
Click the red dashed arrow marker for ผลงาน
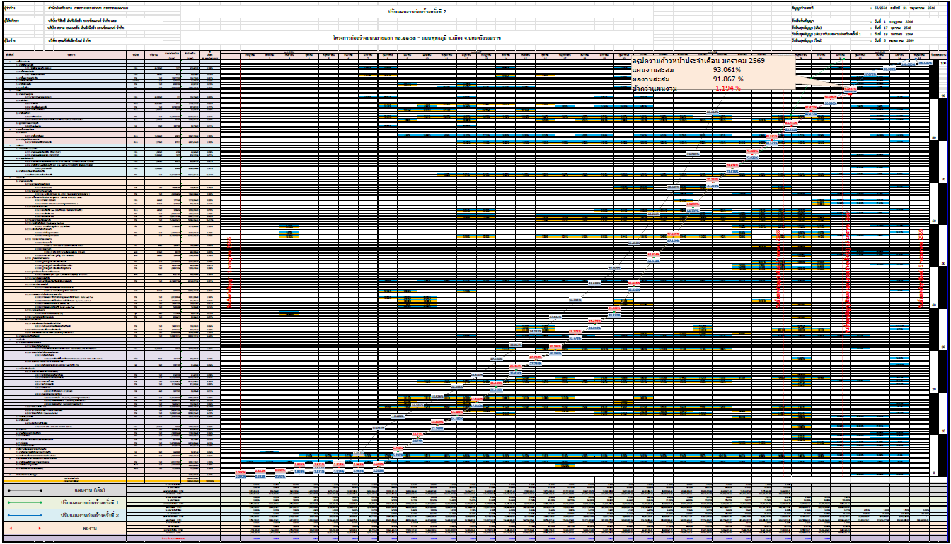point(25,528)
